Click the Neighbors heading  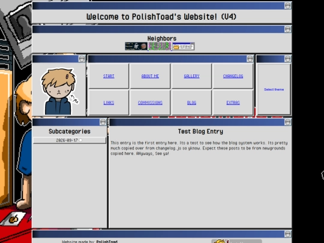162,38
